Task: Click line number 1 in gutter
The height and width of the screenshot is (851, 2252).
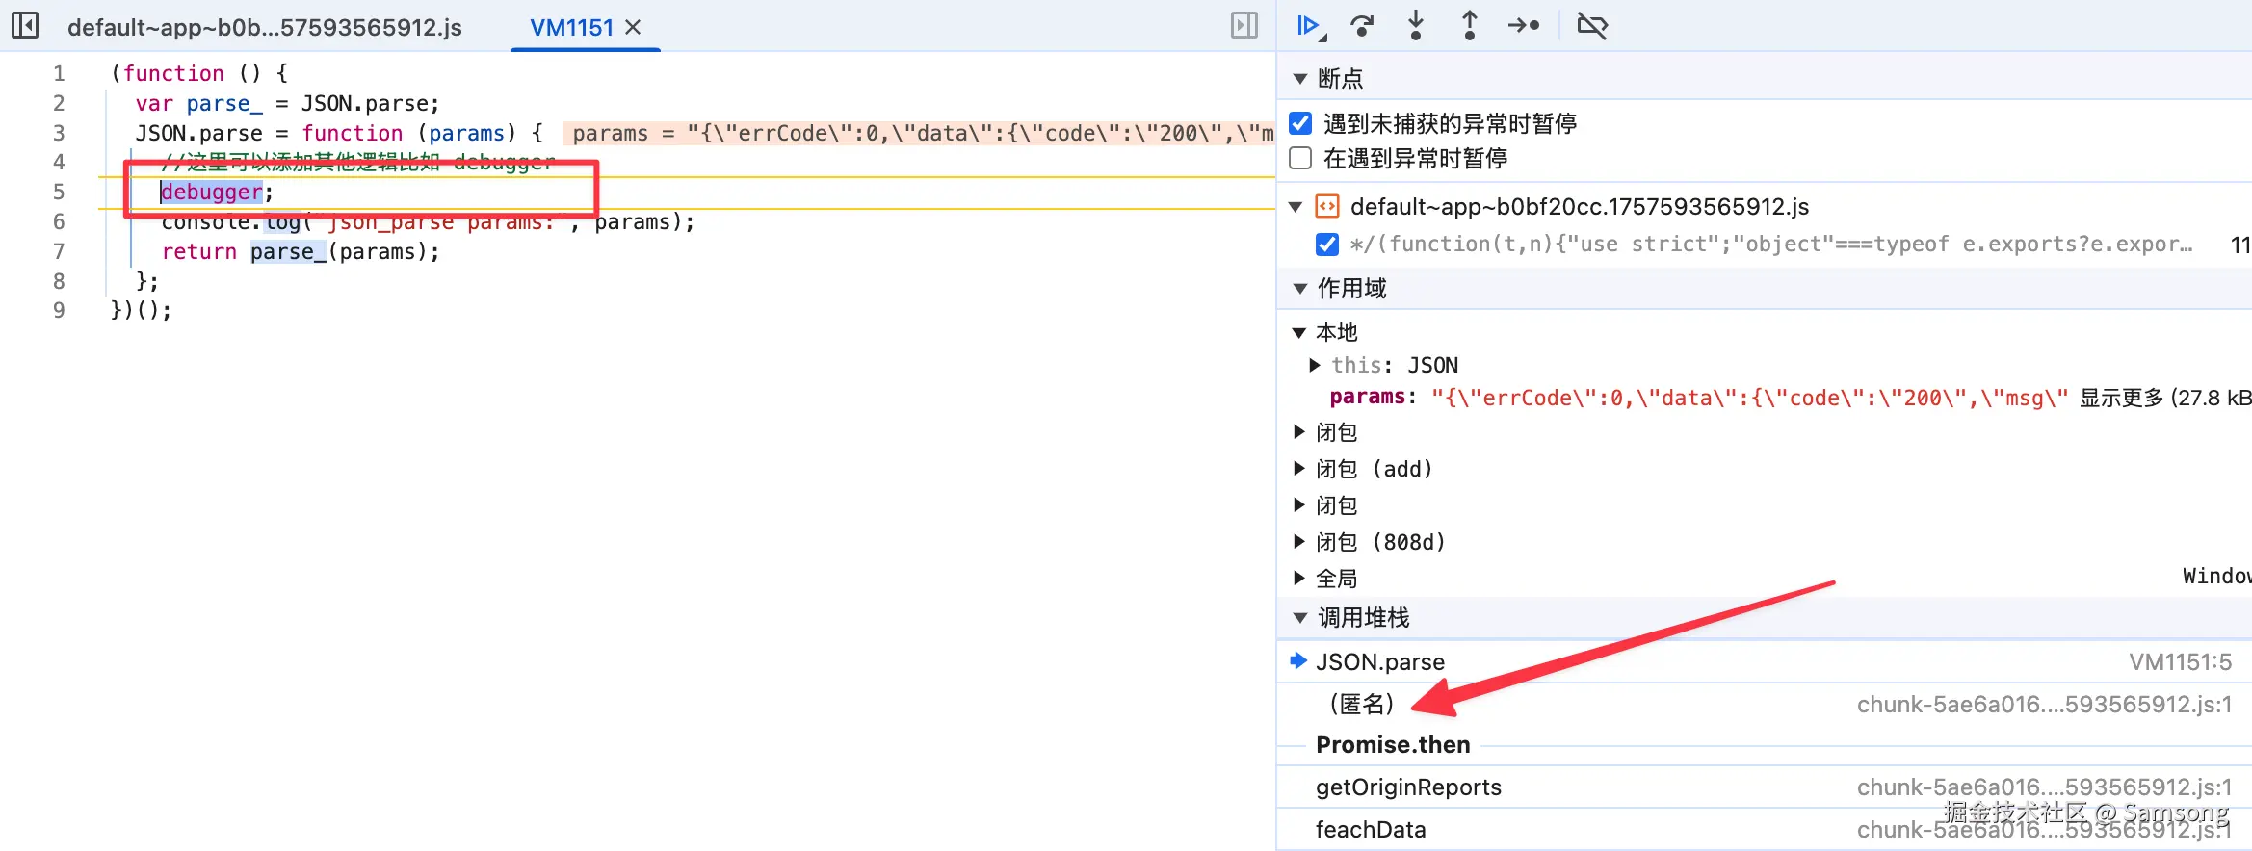Action: [x=59, y=73]
